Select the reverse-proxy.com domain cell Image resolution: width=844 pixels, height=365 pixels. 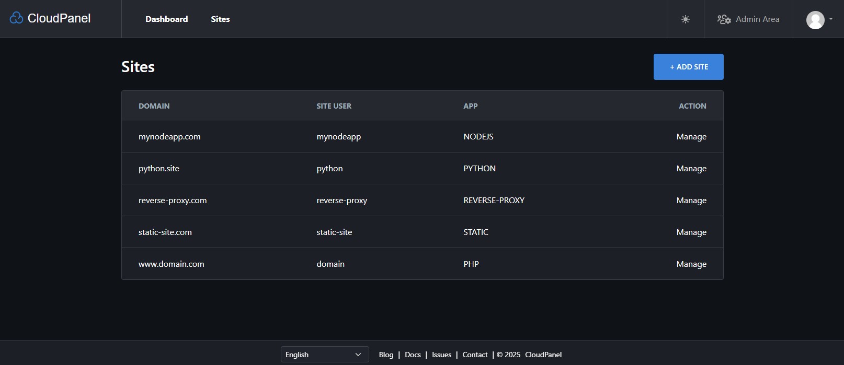click(173, 201)
